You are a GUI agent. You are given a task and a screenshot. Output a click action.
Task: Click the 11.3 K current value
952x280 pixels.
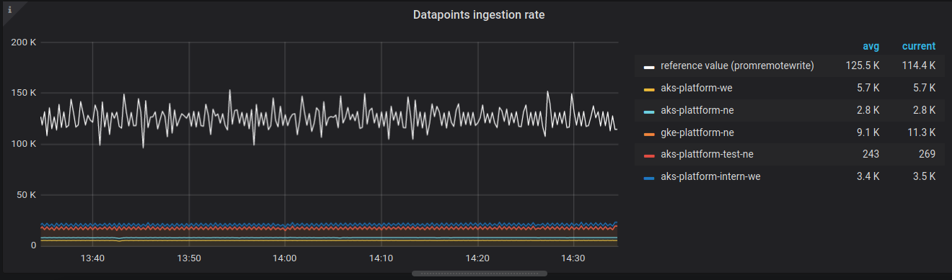click(921, 132)
